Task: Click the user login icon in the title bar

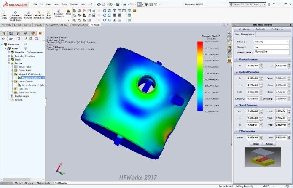Action: coord(269,4)
